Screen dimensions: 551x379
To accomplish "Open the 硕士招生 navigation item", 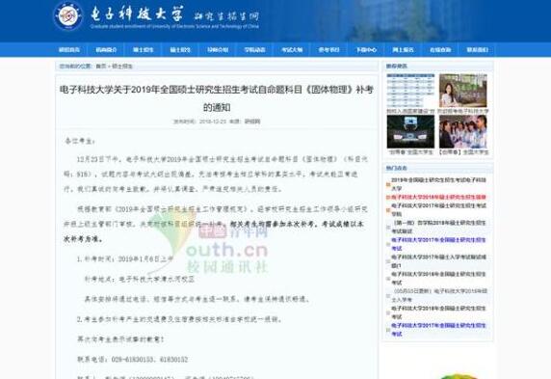I will pyautogui.click(x=180, y=50).
